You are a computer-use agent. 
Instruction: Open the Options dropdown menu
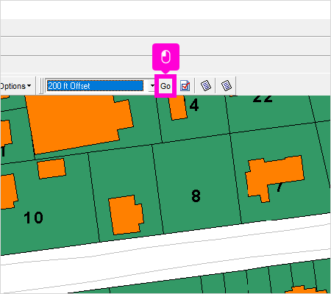pyautogui.click(x=15, y=86)
